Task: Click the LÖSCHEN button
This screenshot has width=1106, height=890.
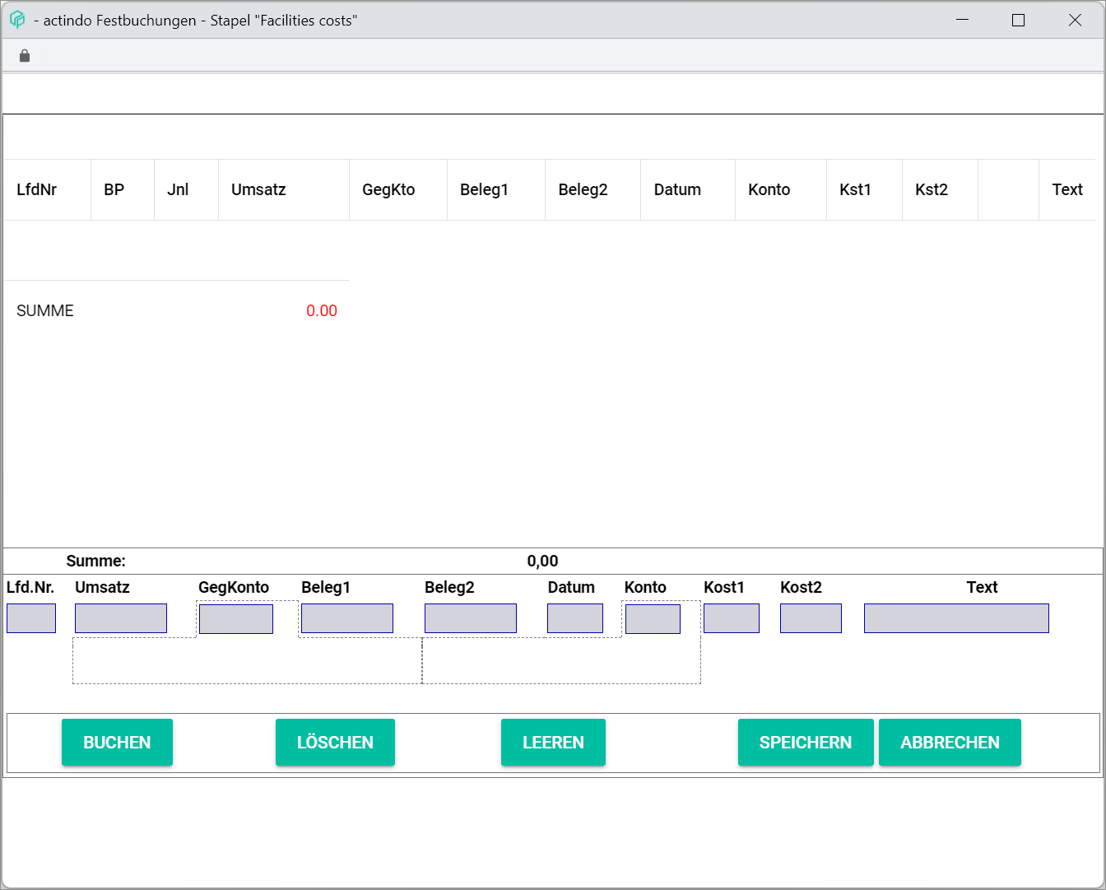Action: (335, 742)
